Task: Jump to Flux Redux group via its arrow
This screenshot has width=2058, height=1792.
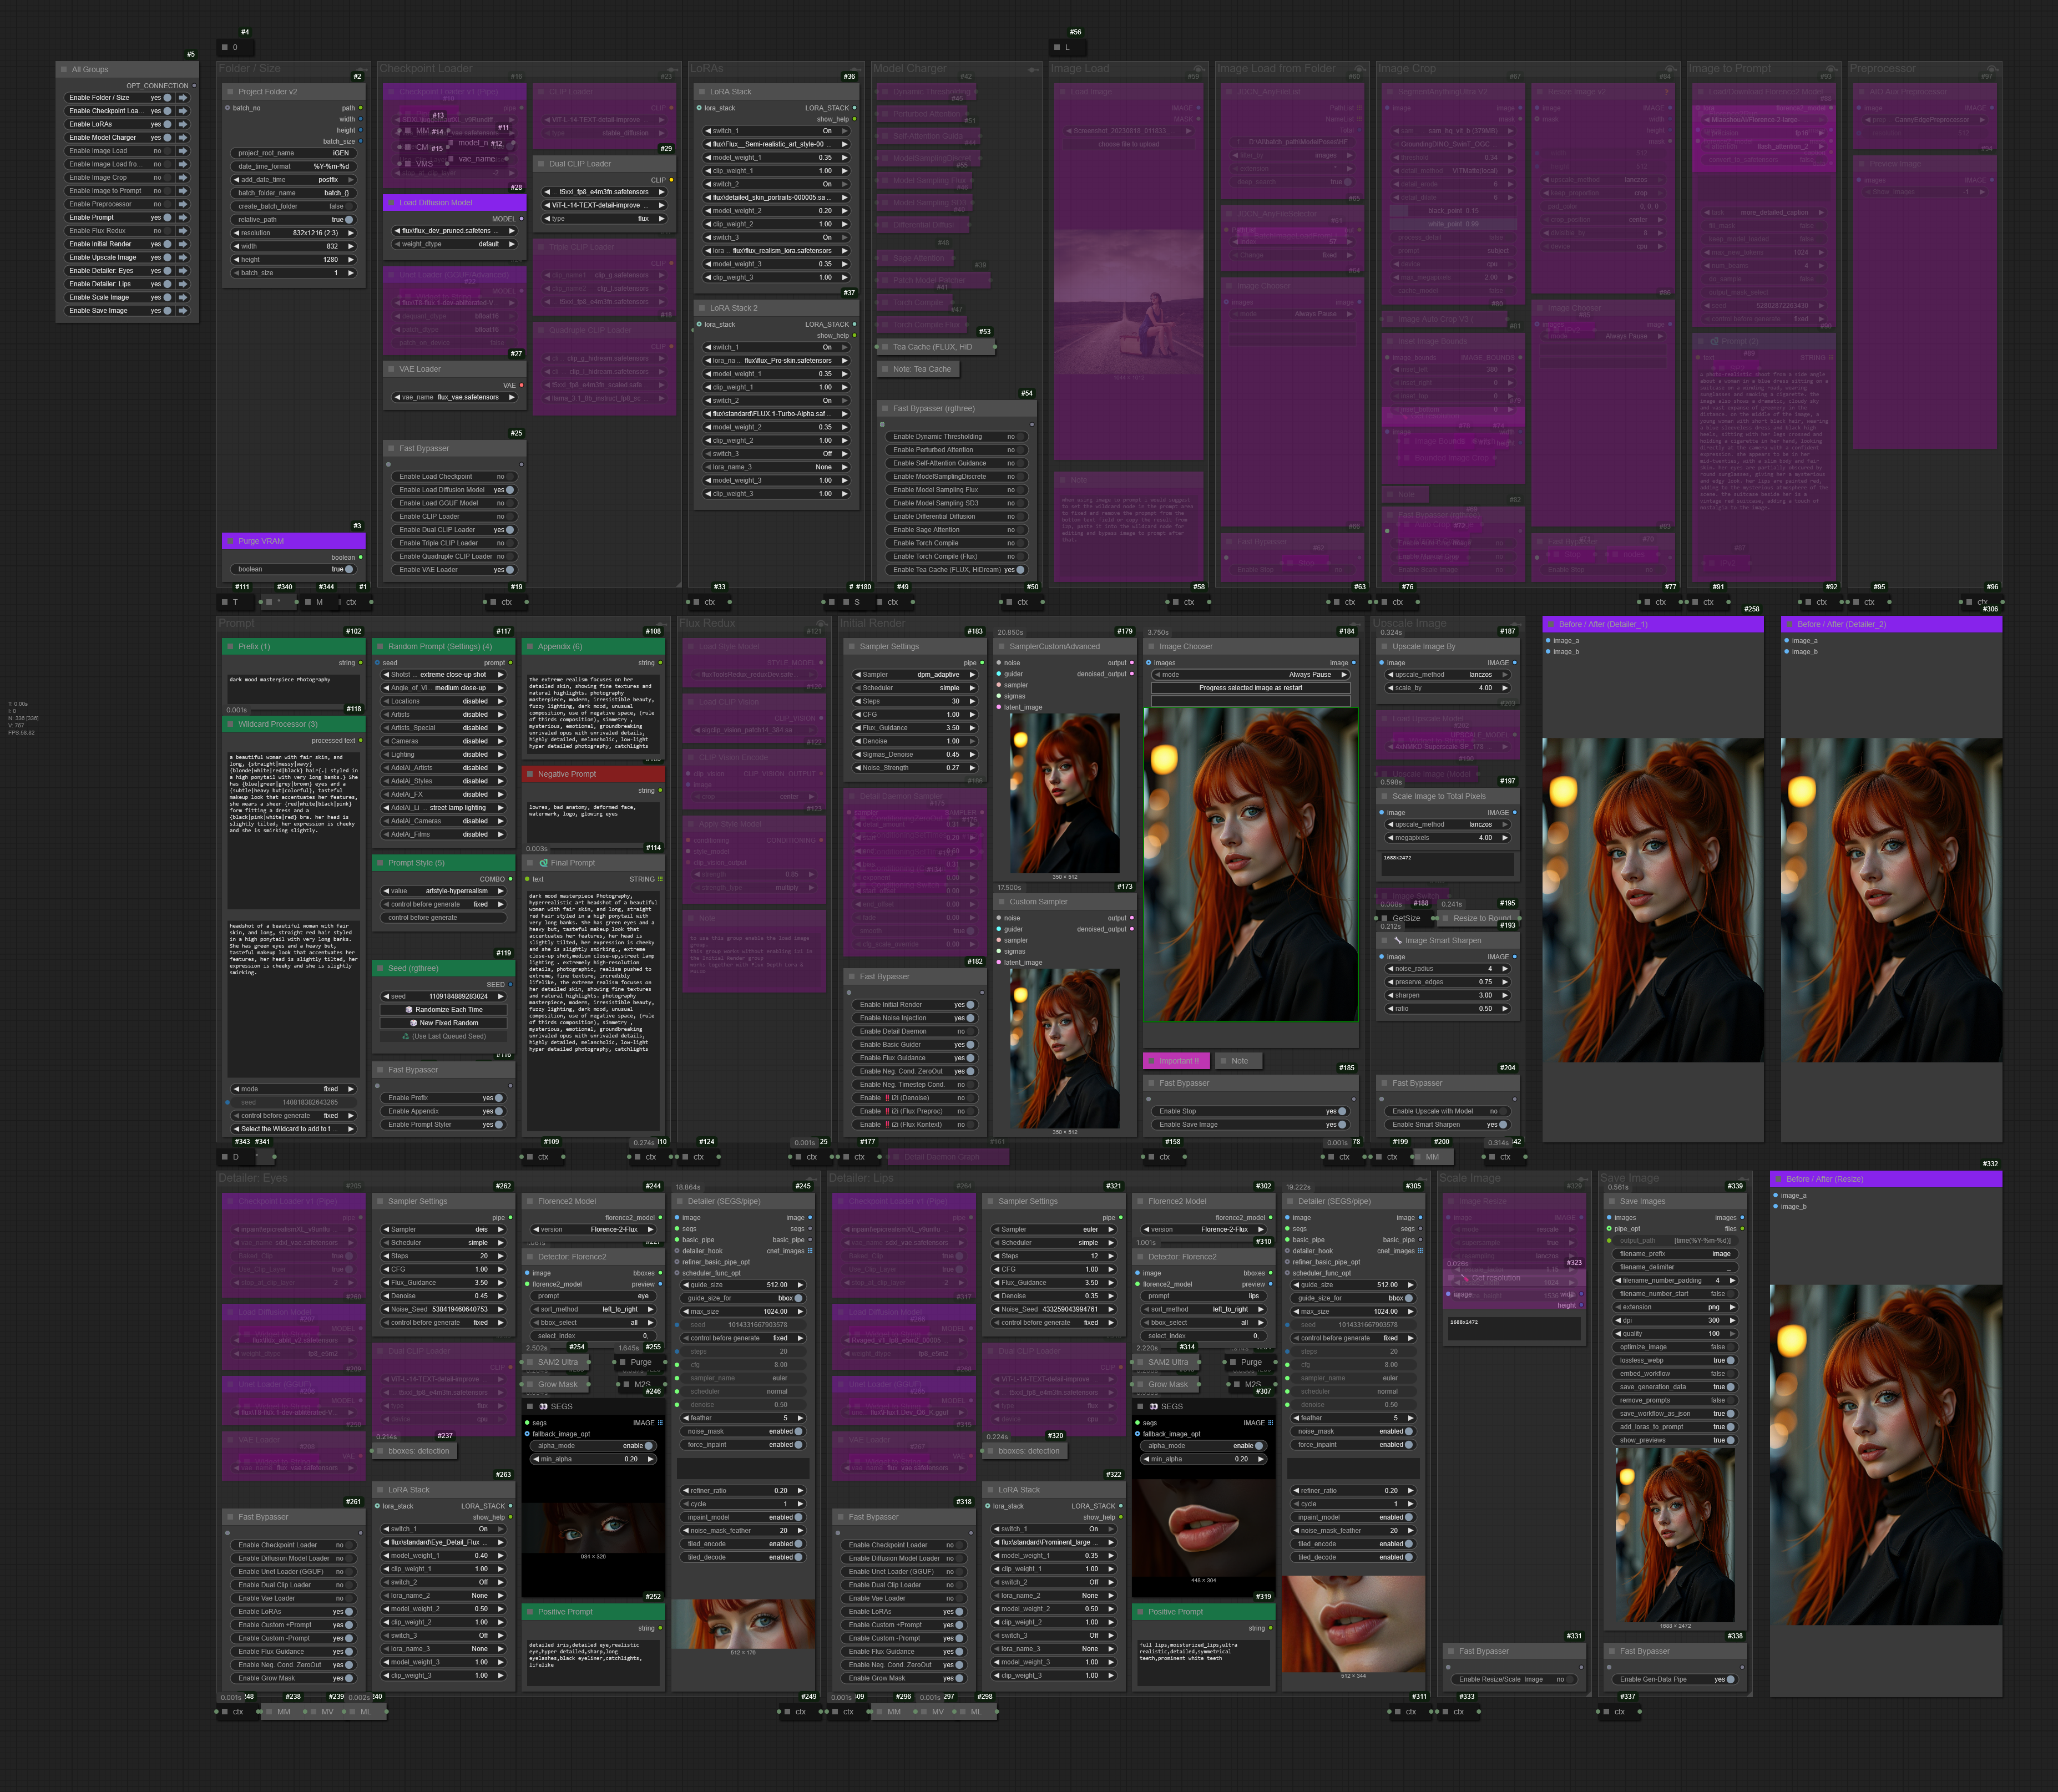Action: (183, 231)
